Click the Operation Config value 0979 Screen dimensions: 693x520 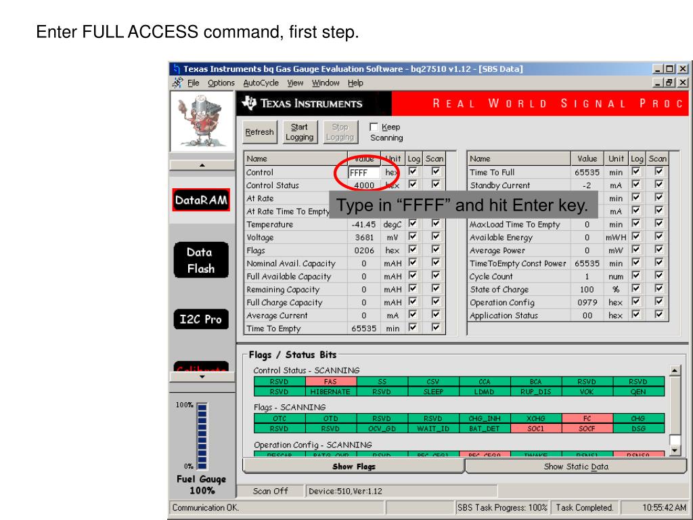tap(587, 303)
